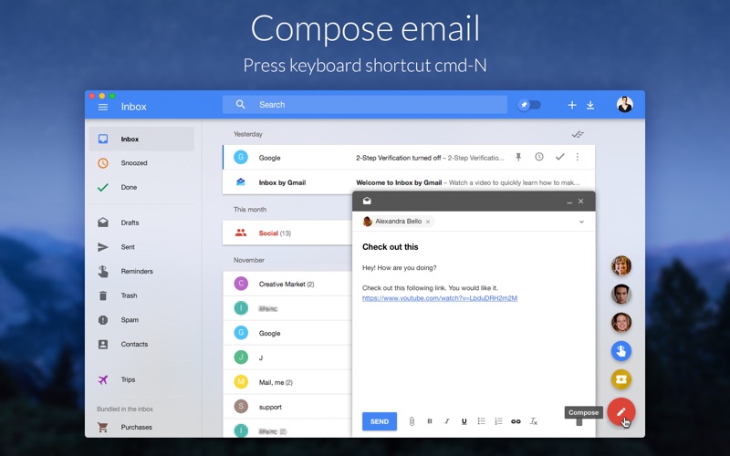Expand the Social bundle

coord(287,233)
